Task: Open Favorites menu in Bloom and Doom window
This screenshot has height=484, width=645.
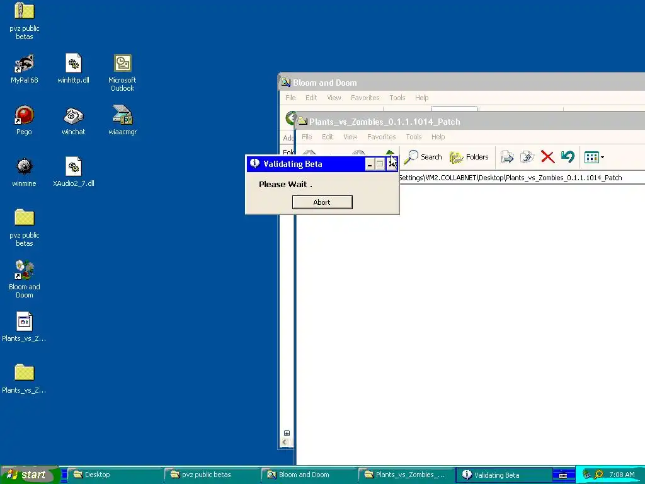Action: (x=365, y=98)
